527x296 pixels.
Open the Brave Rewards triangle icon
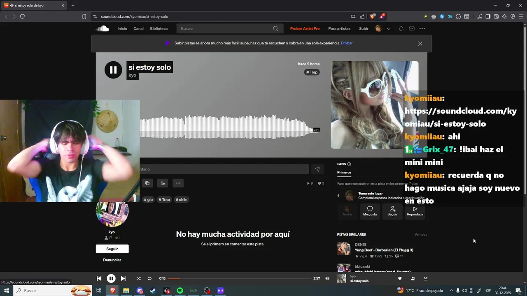pyautogui.click(x=382, y=16)
